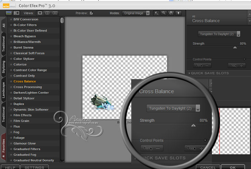This screenshot has width=251, height=169.
Task: Toggle favorite star for Cross Balance
Action: pyautogui.click(x=11, y=81)
